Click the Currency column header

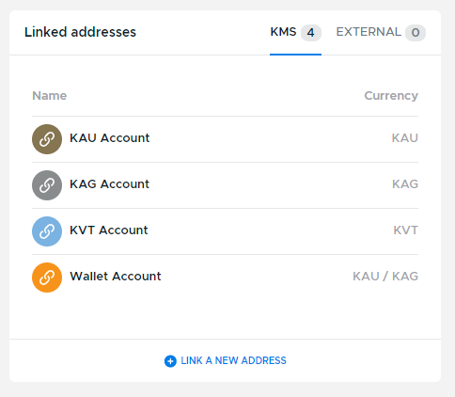[391, 96]
